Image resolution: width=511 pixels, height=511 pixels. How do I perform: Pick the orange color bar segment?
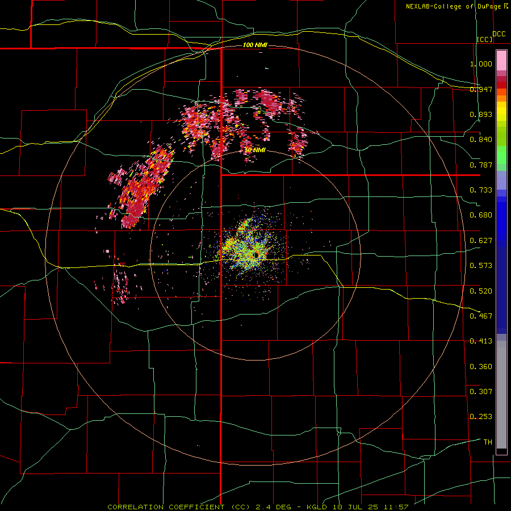click(x=501, y=98)
